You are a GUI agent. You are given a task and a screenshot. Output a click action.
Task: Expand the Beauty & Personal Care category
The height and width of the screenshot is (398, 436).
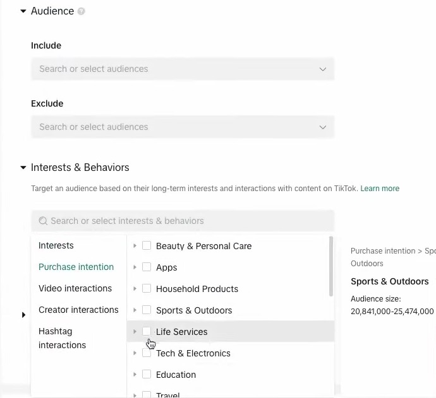coord(135,246)
